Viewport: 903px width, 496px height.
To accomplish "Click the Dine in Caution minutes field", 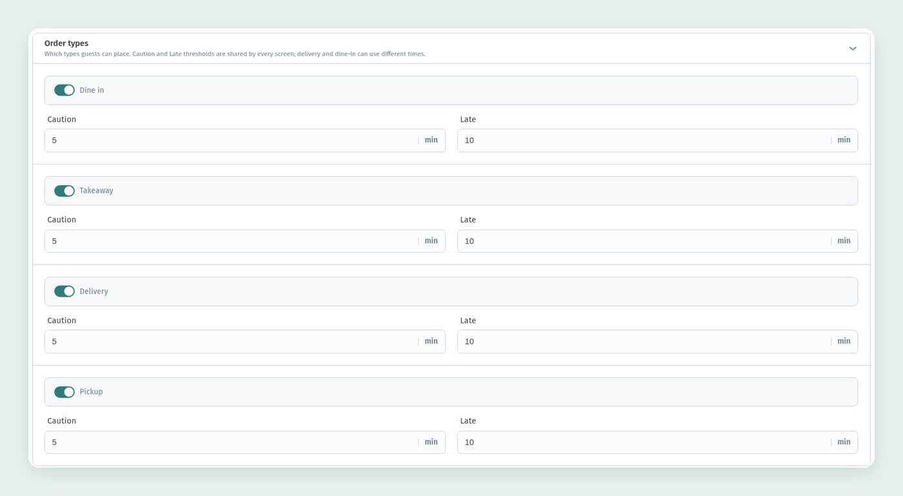I will click(244, 141).
